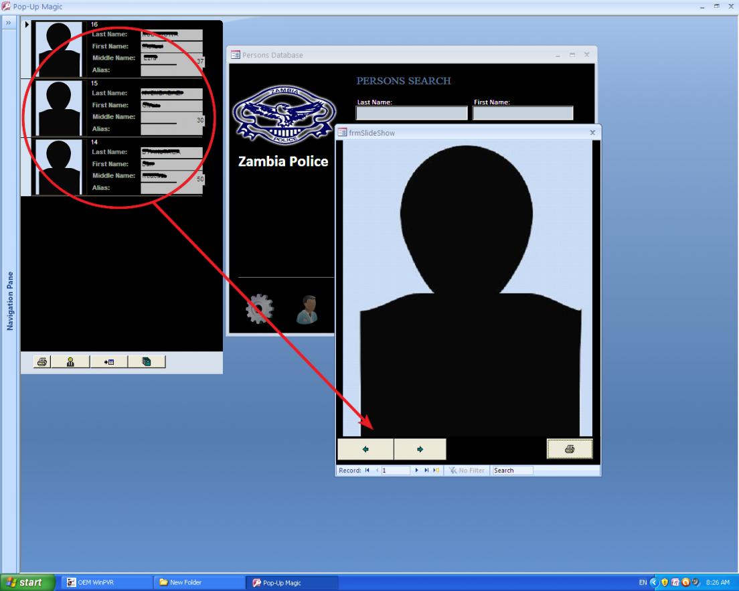This screenshot has height=591, width=739.
Task: Click the Alias field of record 14
Action: (171, 189)
